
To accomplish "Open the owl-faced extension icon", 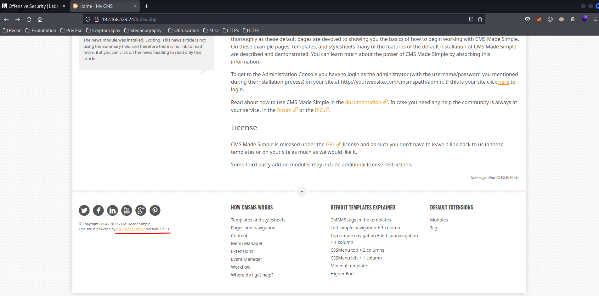I will [562, 20].
